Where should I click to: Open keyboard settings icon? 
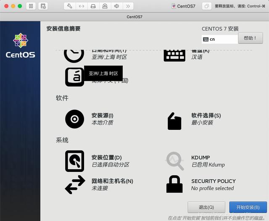(174, 55)
